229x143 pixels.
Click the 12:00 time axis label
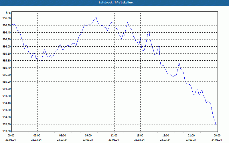[114, 135]
